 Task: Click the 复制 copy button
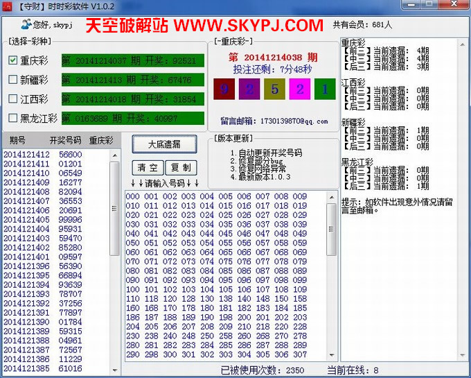click(x=181, y=168)
